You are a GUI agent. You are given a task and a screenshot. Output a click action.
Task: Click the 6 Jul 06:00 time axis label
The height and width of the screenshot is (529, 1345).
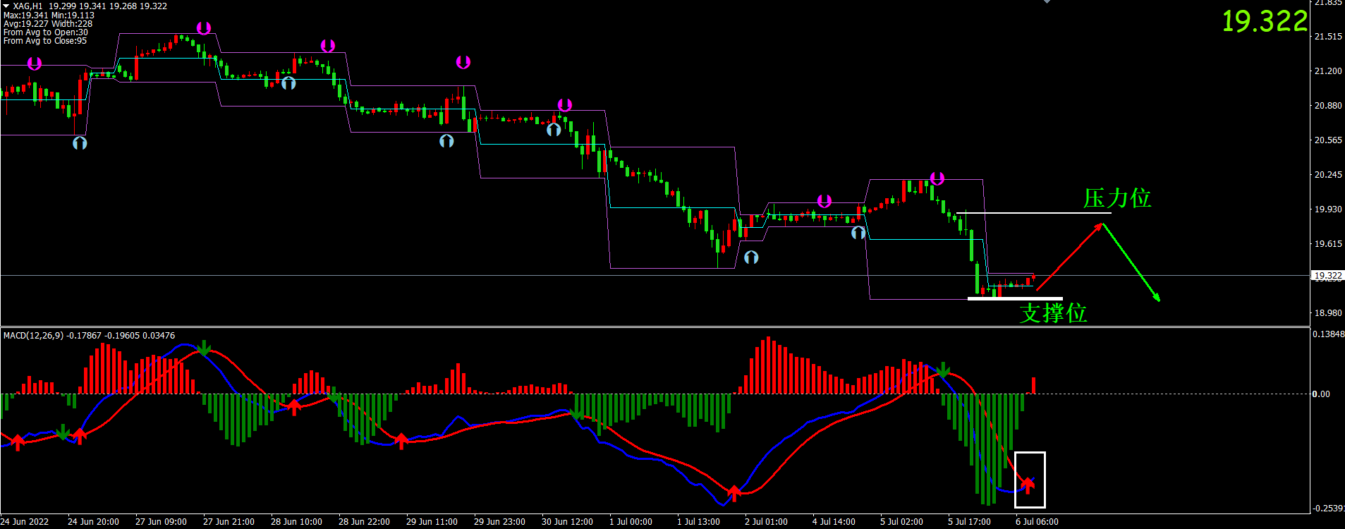coord(1036,522)
